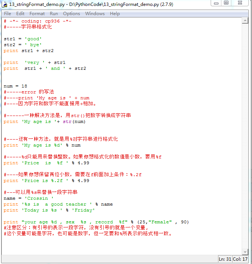This screenshot has width=252, height=264.
Task: Maximize the IDLE editor window
Action: point(226,3)
